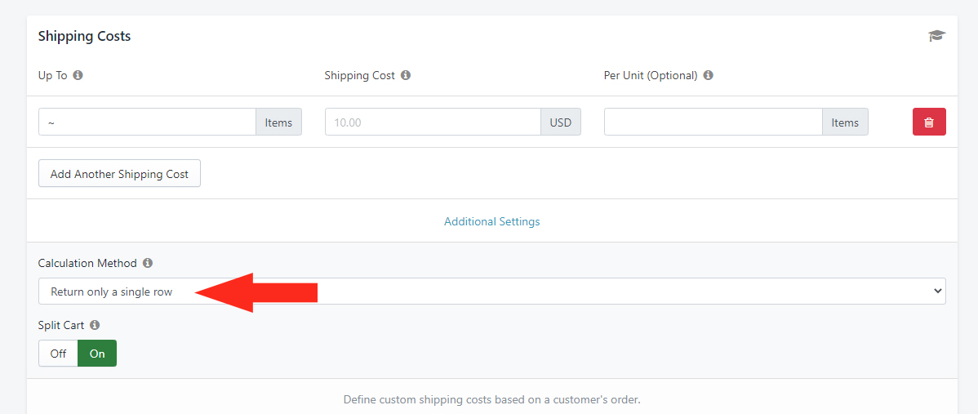Switch Split Cart to On

pyautogui.click(x=97, y=354)
